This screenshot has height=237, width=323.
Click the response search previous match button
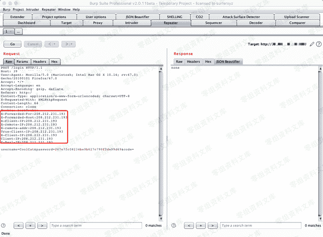click(188, 226)
